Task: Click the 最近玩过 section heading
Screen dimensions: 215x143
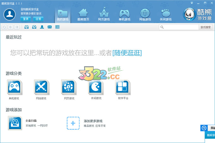Action: pos(14,37)
